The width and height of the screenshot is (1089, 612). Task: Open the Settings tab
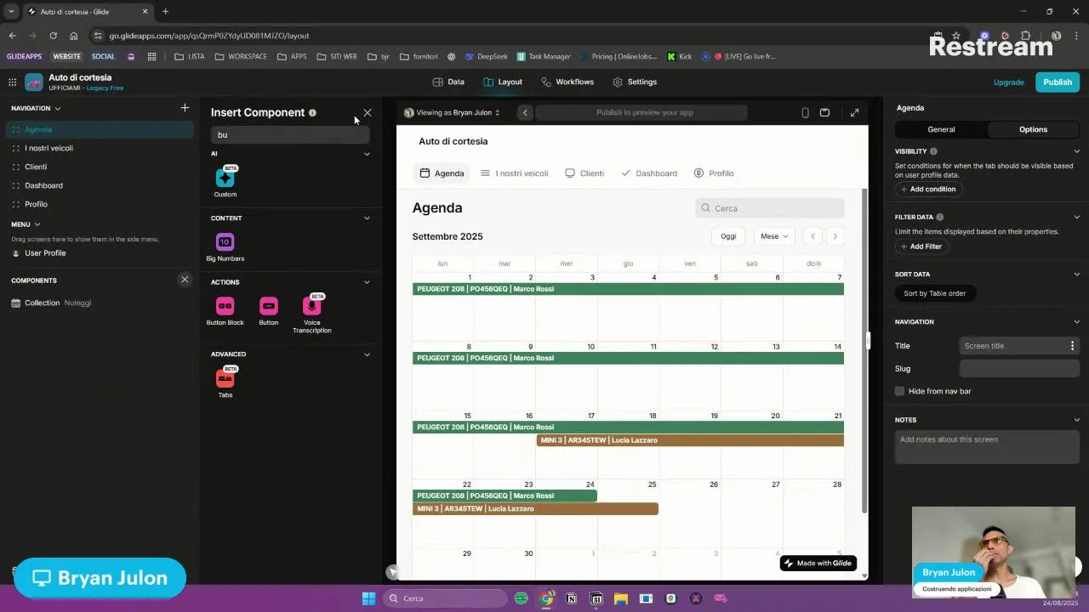click(635, 82)
